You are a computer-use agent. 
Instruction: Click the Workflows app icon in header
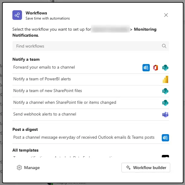[17, 15]
